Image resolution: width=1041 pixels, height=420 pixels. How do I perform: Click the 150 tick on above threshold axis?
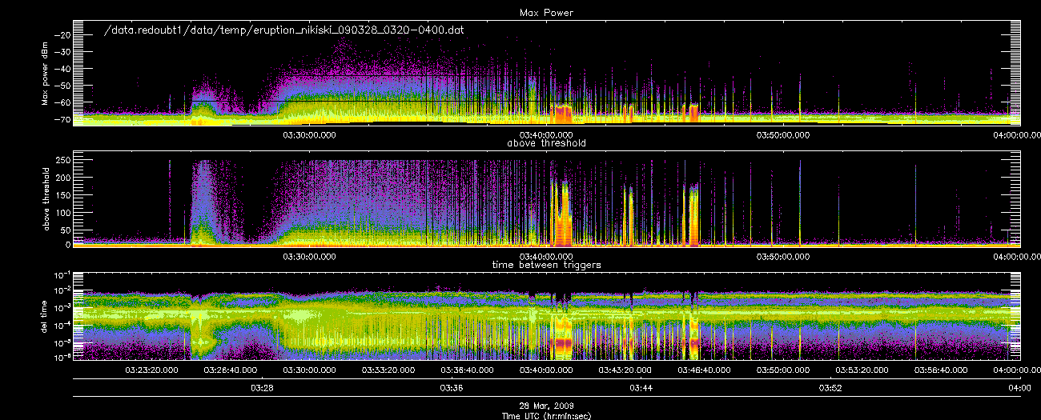click(62, 194)
